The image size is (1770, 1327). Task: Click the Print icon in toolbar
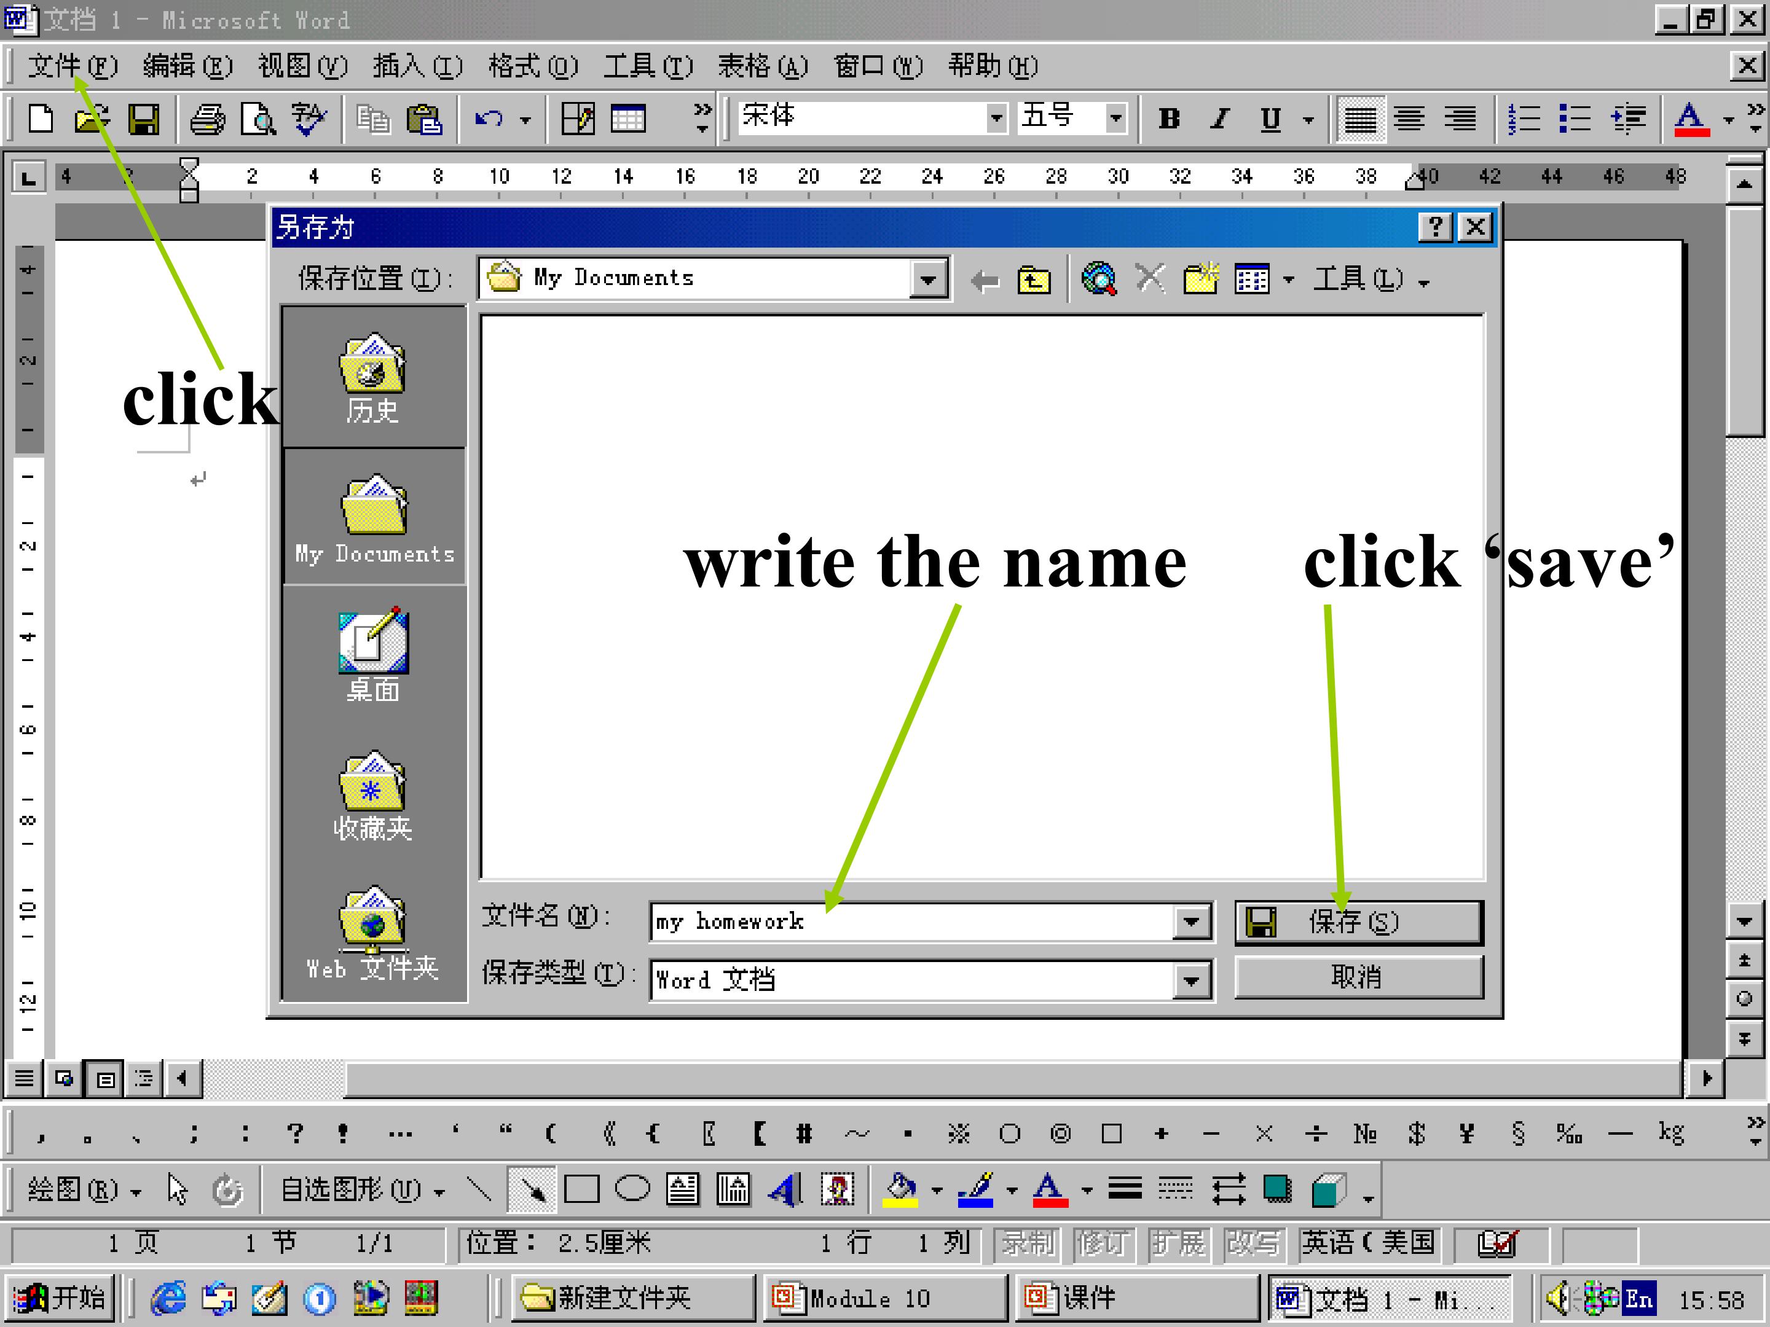207,120
